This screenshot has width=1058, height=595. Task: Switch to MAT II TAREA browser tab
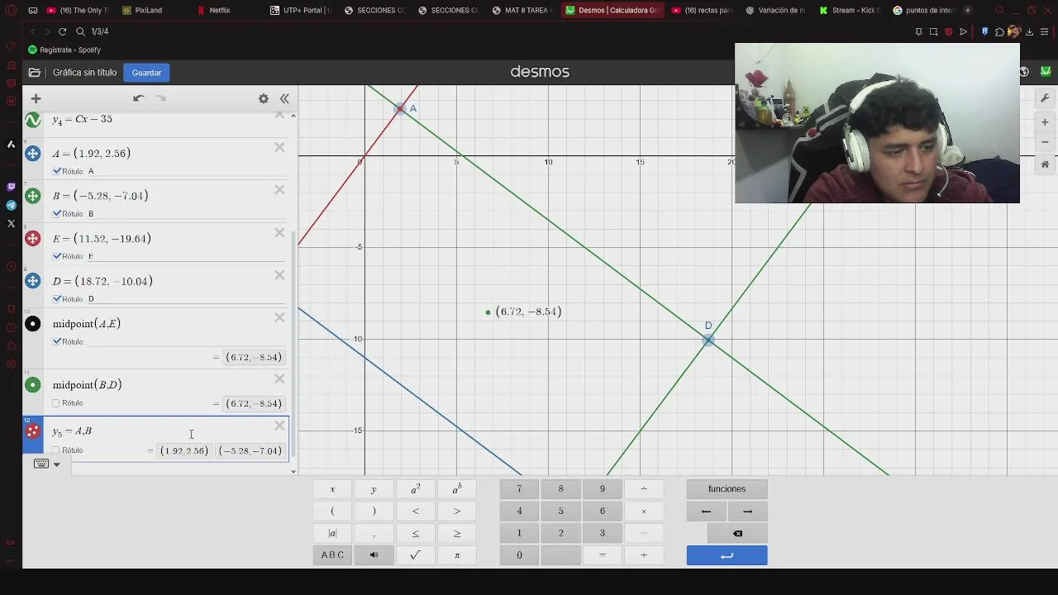pos(522,10)
